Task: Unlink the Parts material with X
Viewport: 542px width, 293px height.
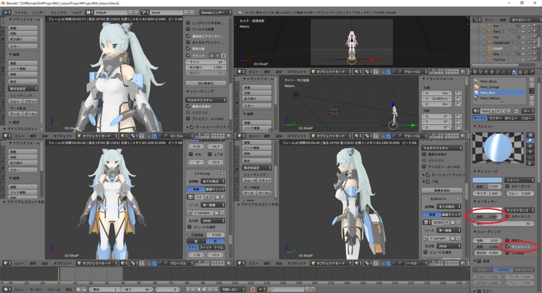Action: point(509,111)
